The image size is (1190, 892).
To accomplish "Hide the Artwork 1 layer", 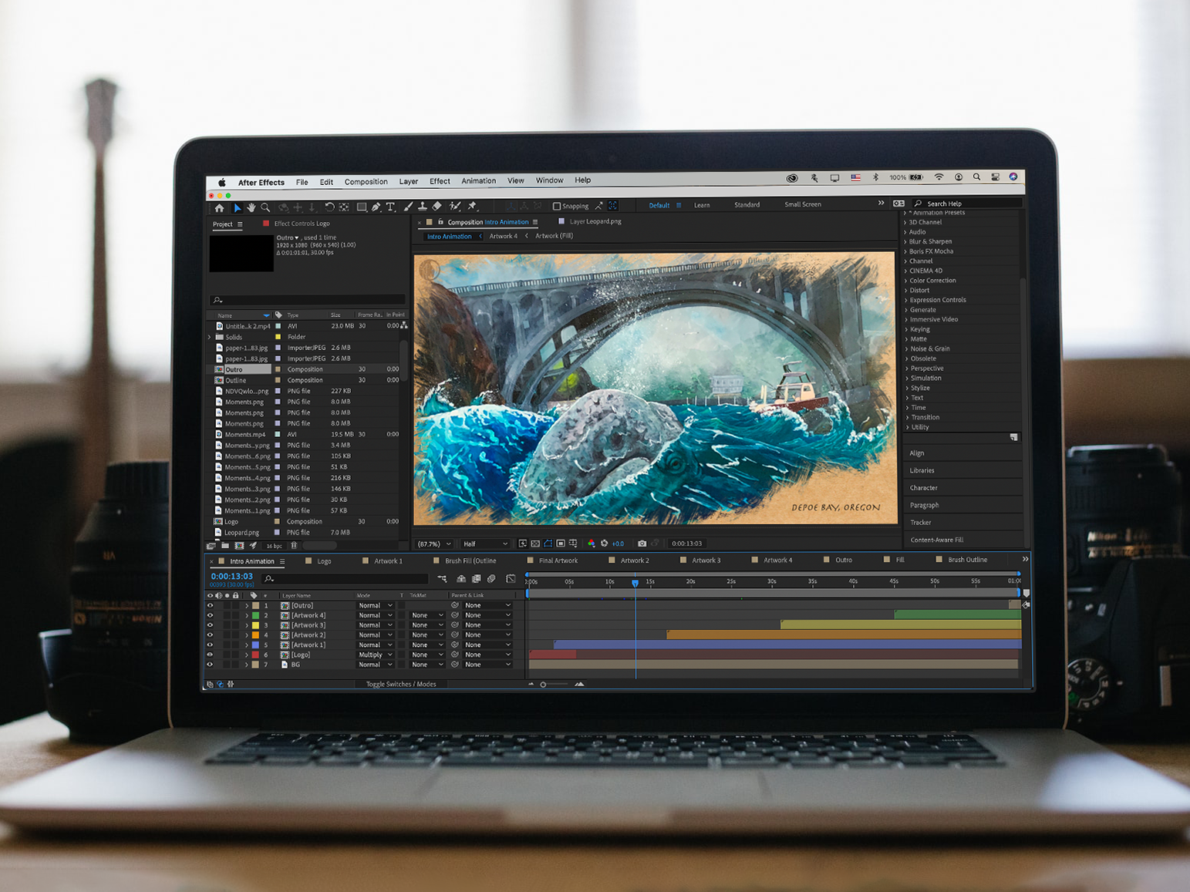I will tap(210, 645).
